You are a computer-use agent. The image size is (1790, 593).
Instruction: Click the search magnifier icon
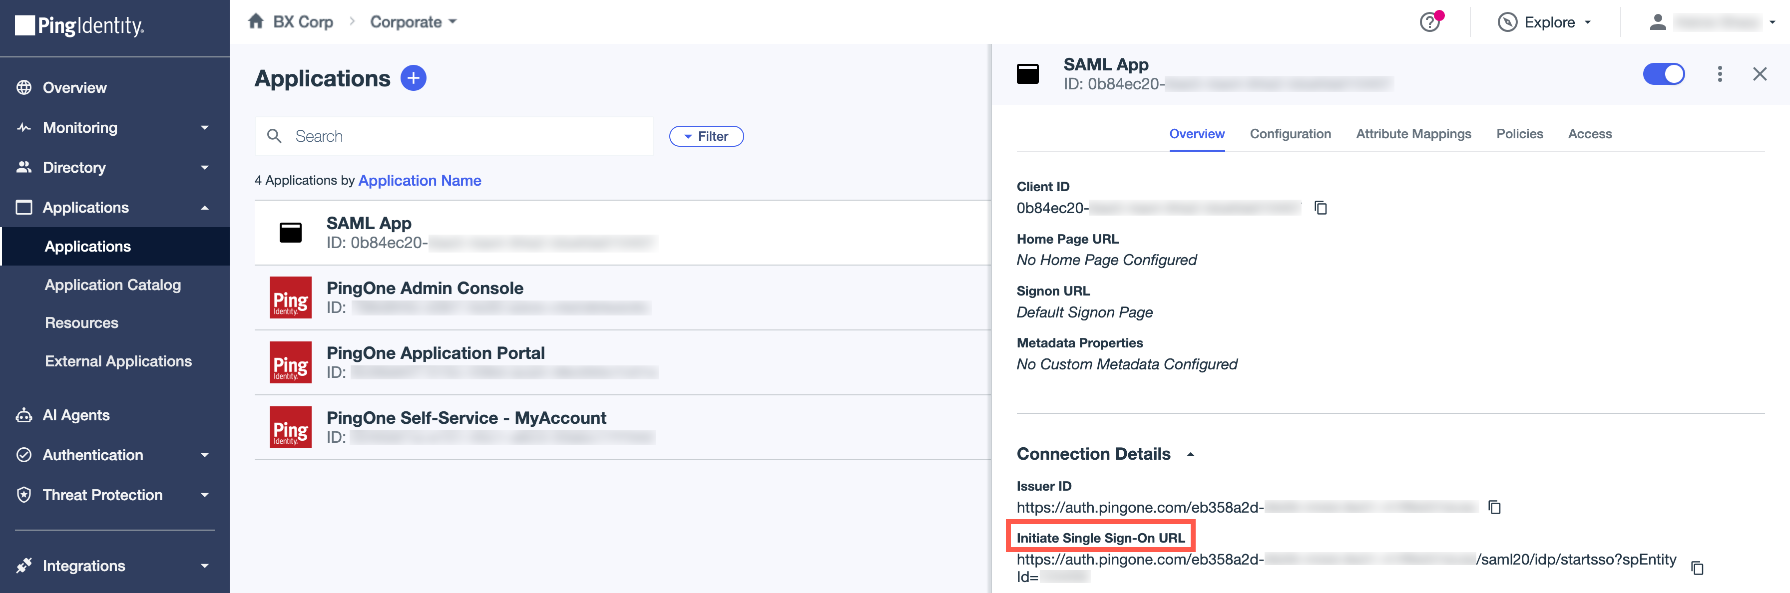click(x=275, y=136)
